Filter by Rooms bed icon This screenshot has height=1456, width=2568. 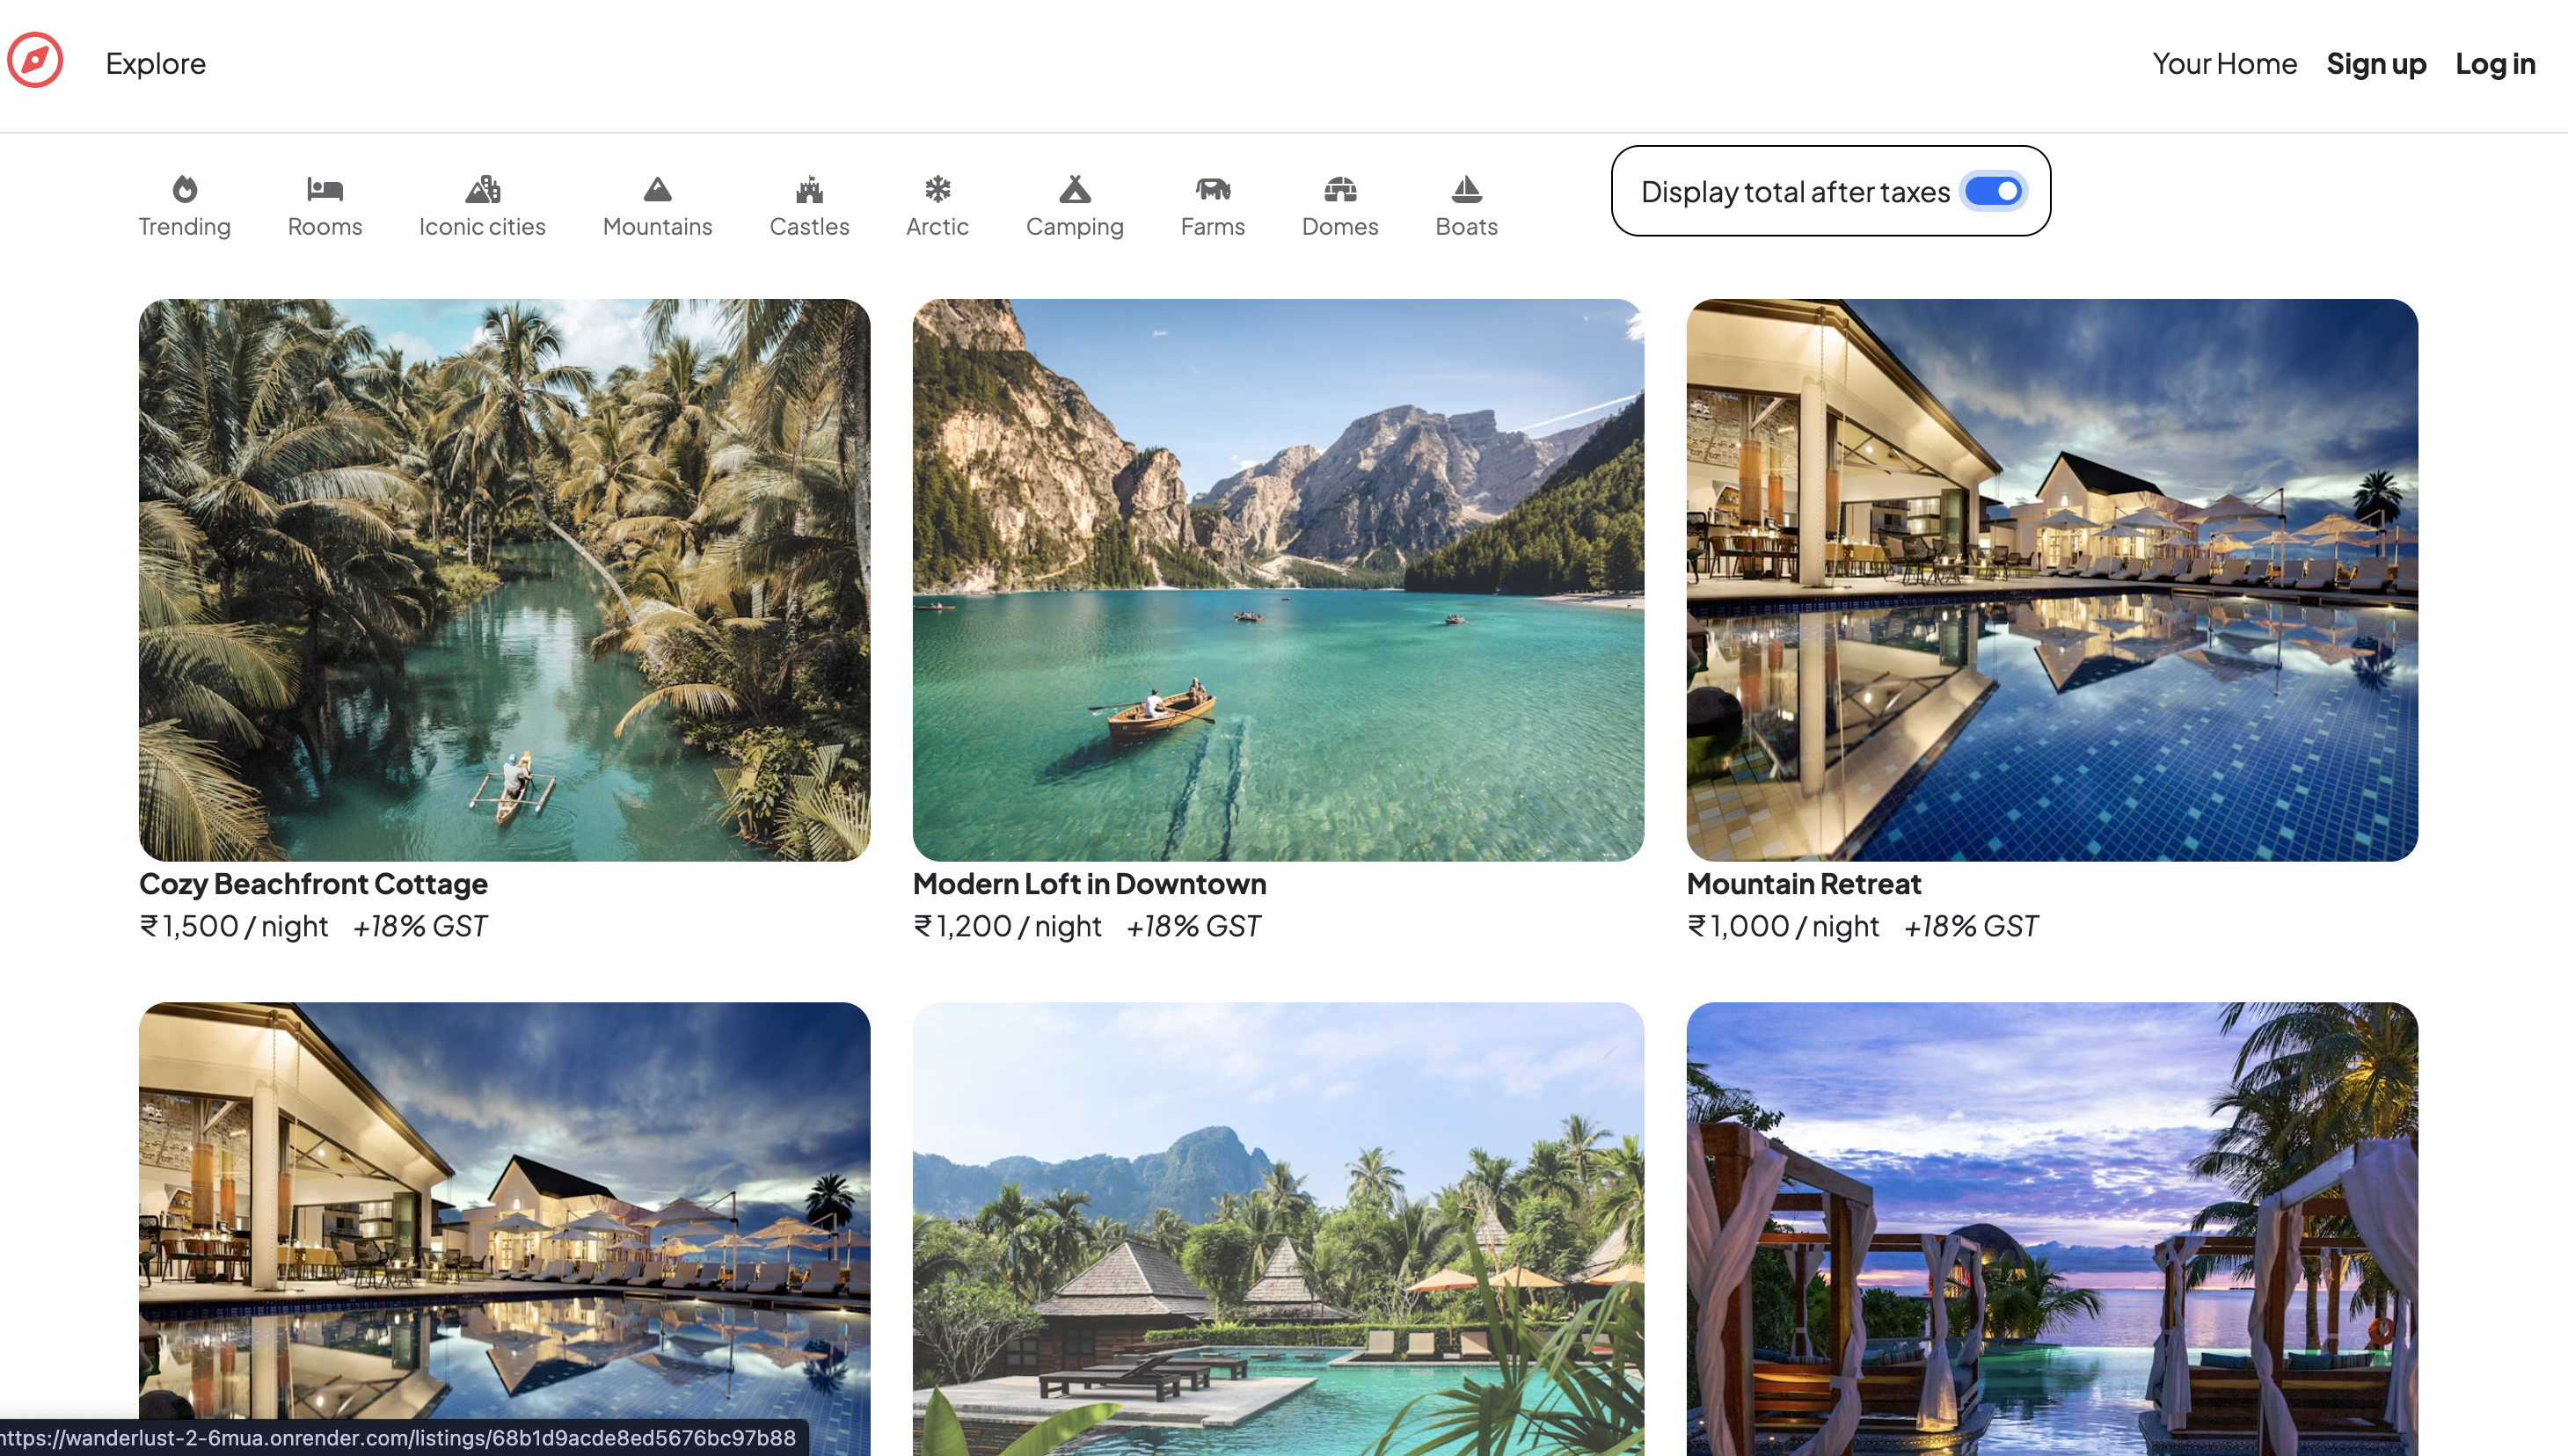(325, 189)
